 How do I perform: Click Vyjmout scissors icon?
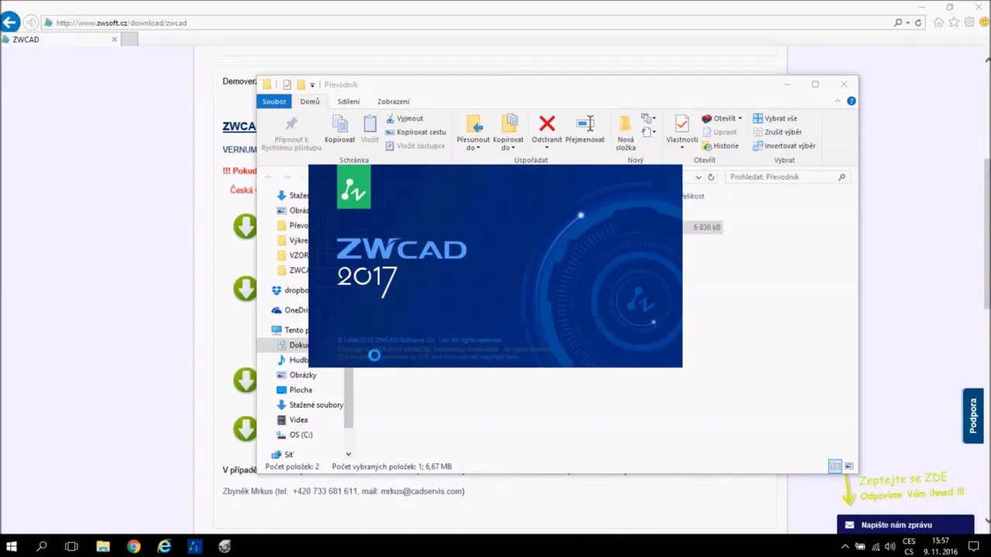tap(390, 118)
